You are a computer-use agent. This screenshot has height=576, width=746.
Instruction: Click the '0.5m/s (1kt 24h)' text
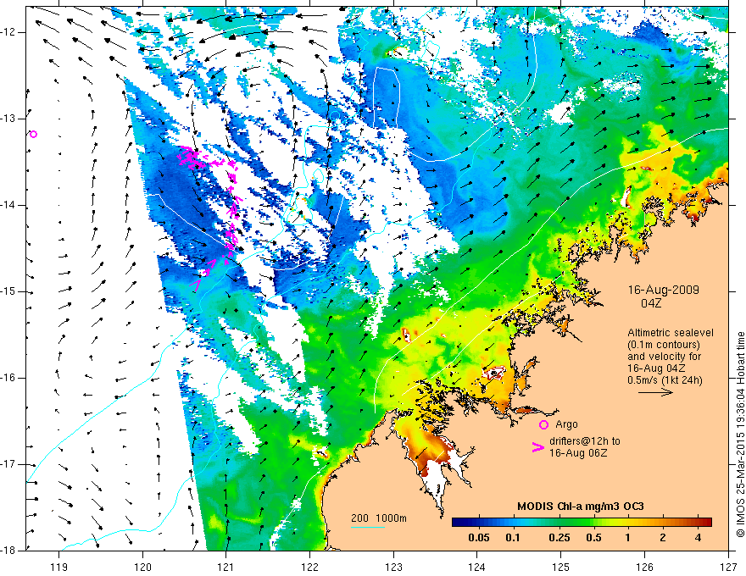click(x=665, y=379)
